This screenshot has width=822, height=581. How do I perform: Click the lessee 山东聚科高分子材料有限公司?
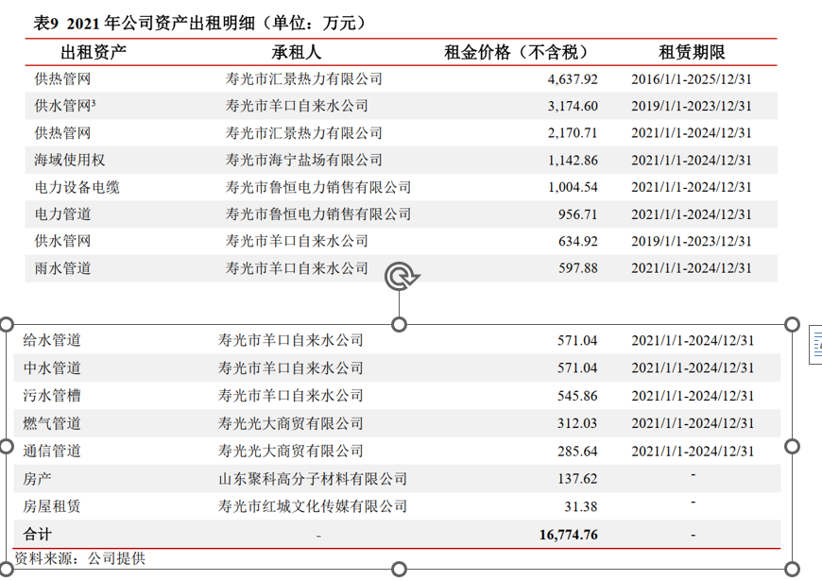tap(313, 479)
